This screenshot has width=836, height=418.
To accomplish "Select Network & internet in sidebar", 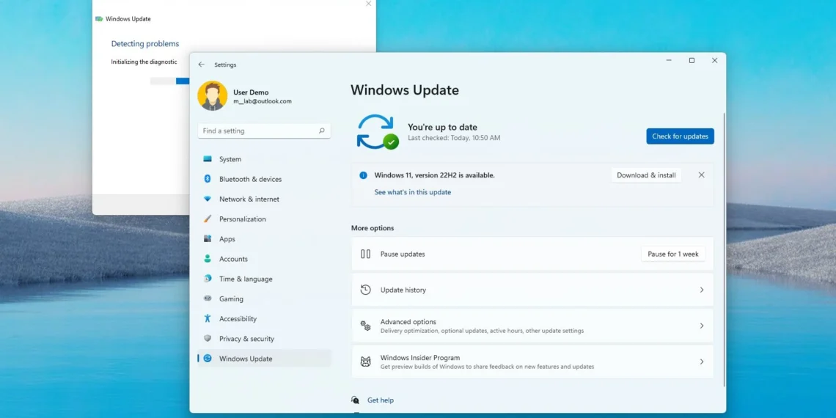I will (x=265, y=199).
